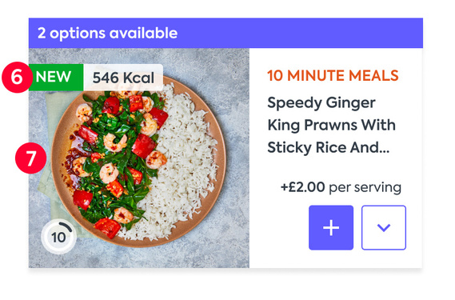Click the white plus symbol
This screenshot has width=455, height=300.
tap(331, 227)
